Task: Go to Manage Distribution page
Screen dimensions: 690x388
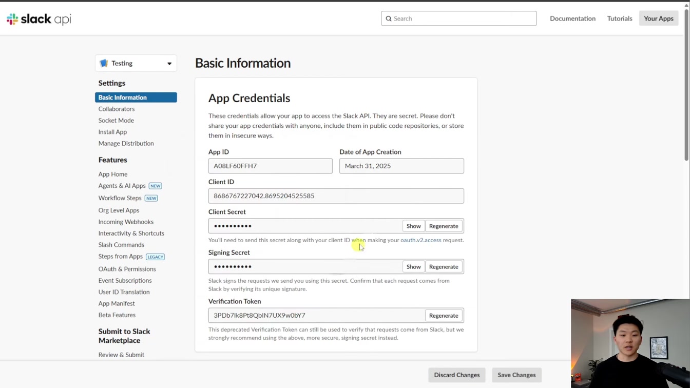Action: click(x=126, y=143)
